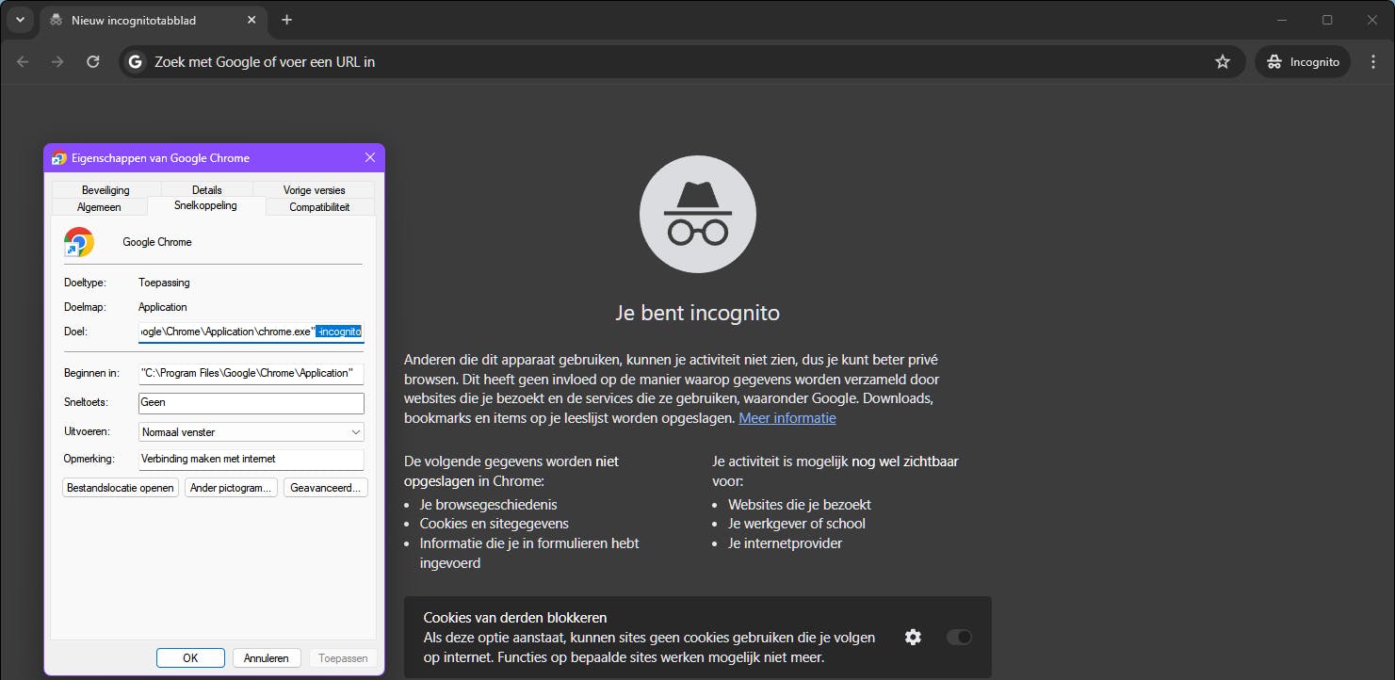Reload the page in Chrome
Viewport: 1395px width, 680px height.
92,62
